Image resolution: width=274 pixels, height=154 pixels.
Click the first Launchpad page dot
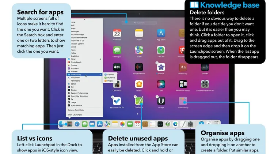pos(138,114)
